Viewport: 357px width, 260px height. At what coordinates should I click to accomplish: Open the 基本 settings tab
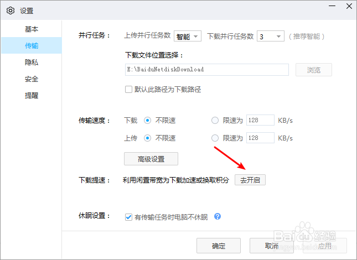(32, 29)
